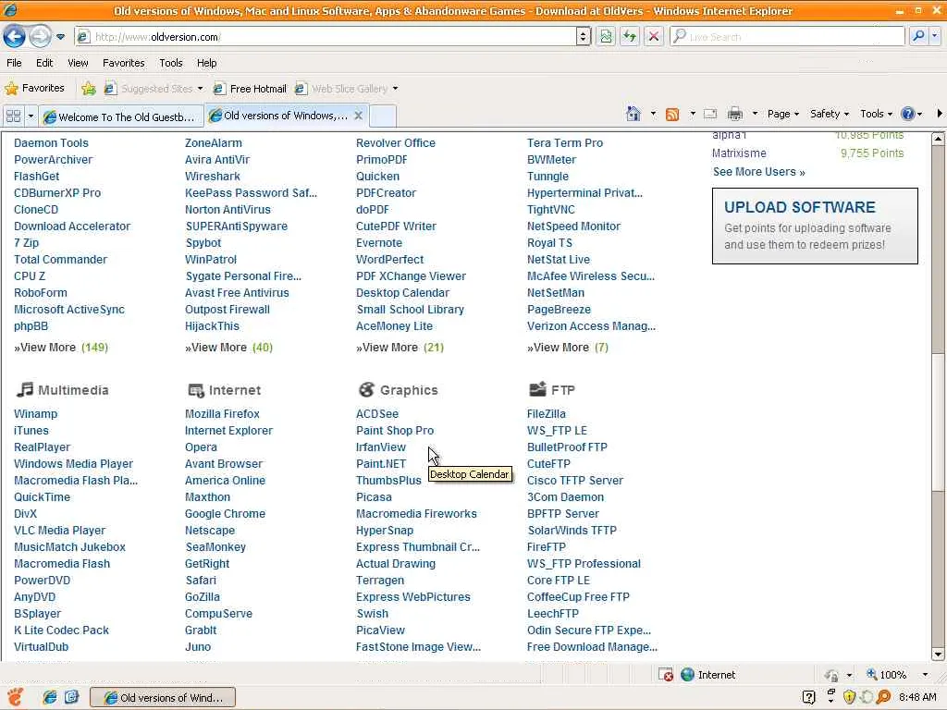Click the Show Desktop quick launch icon
The height and width of the screenshot is (710, 947).
pyautogui.click(x=71, y=697)
